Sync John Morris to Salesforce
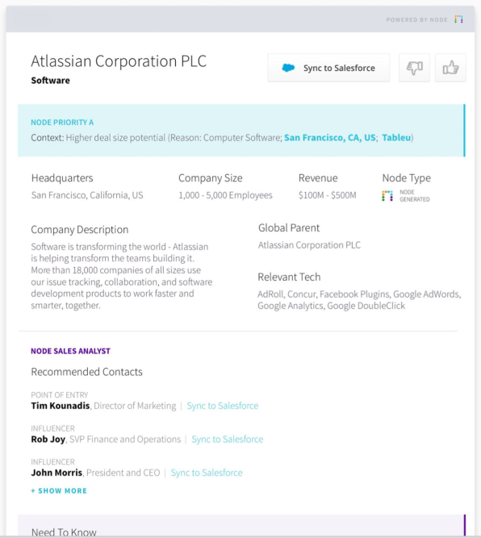 click(207, 473)
